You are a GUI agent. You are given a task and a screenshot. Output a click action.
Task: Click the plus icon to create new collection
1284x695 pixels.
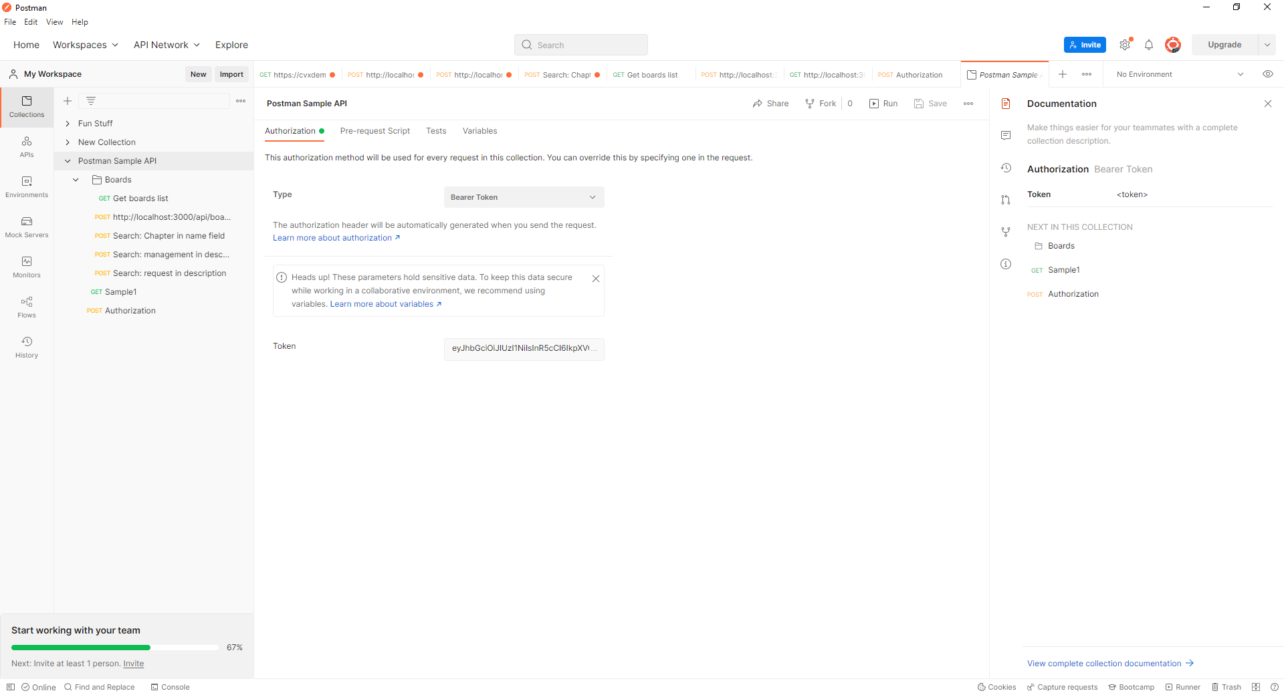click(x=68, y=101)
